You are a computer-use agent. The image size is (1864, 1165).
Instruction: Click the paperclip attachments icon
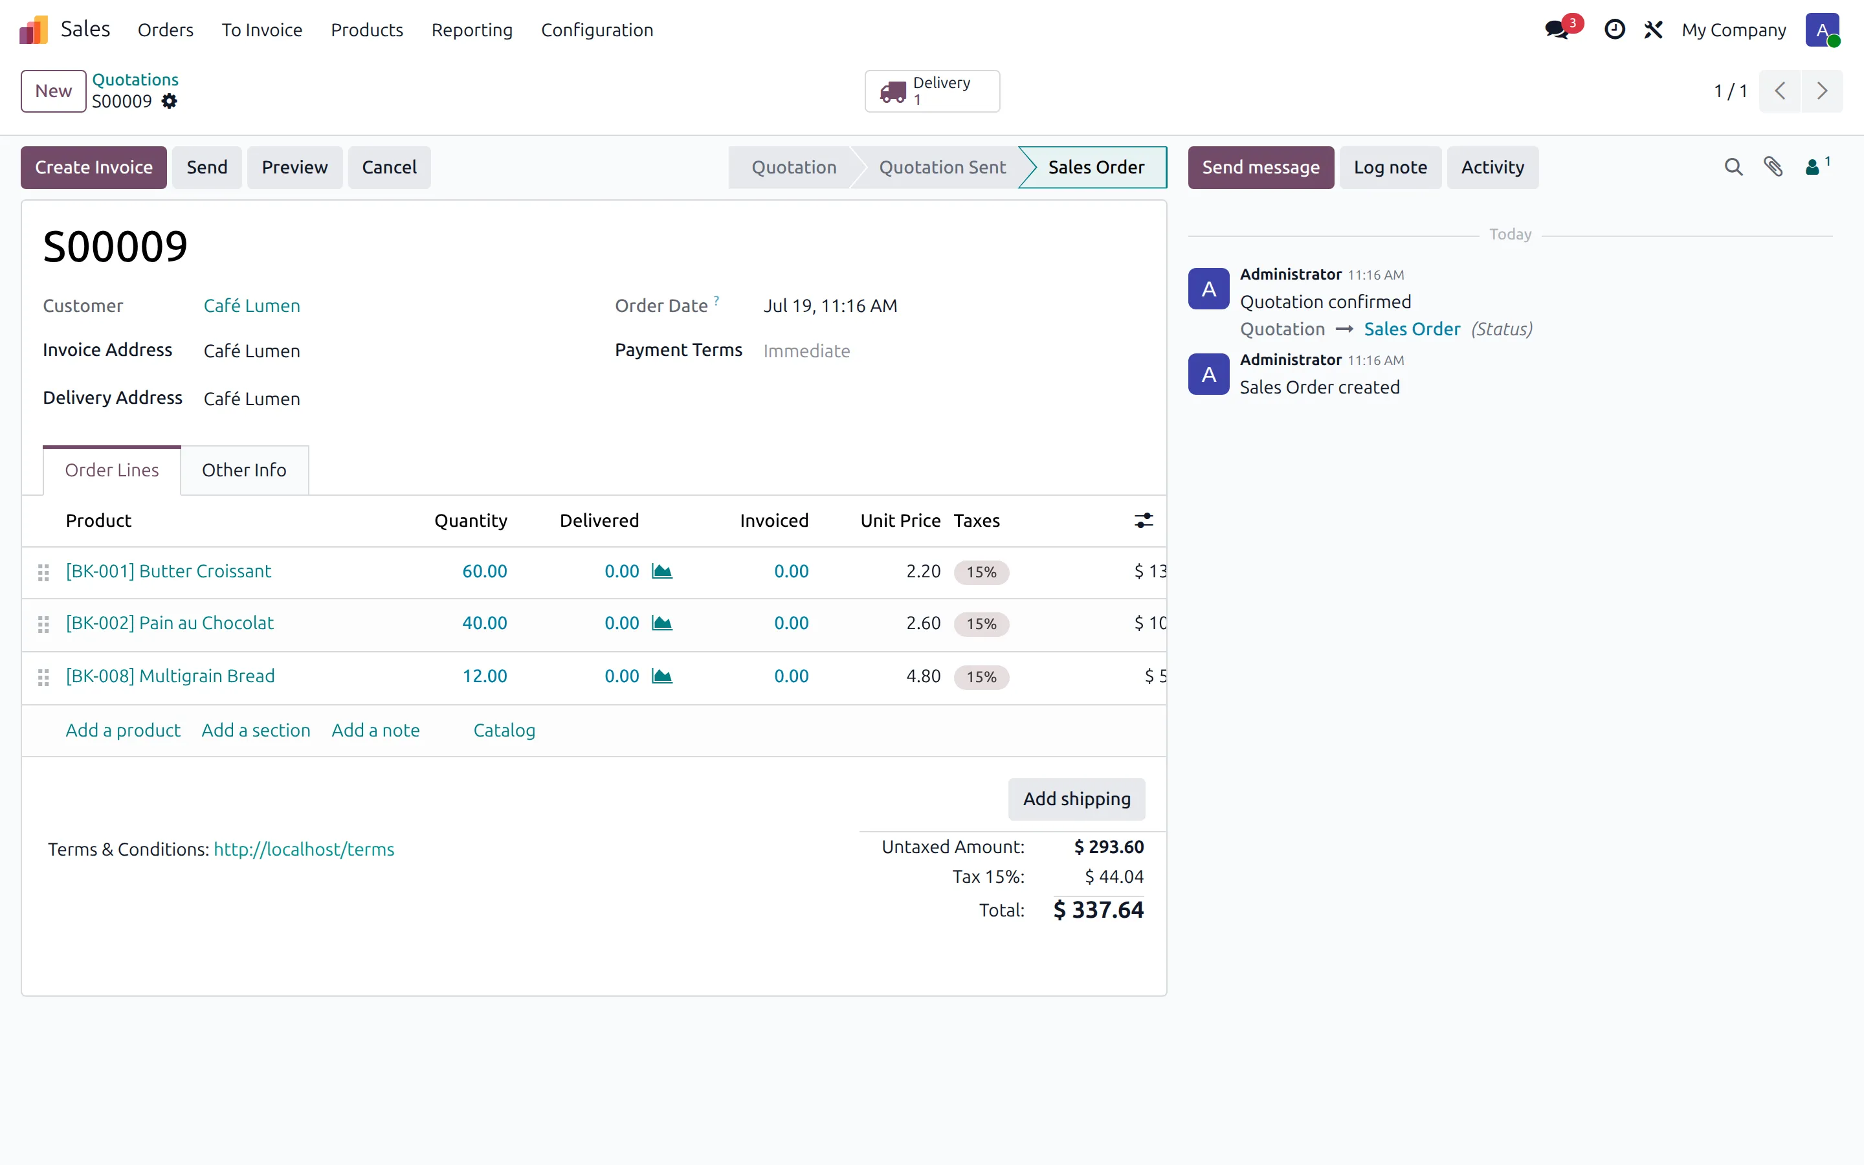pyautogui.click(x=1773, y=167)
